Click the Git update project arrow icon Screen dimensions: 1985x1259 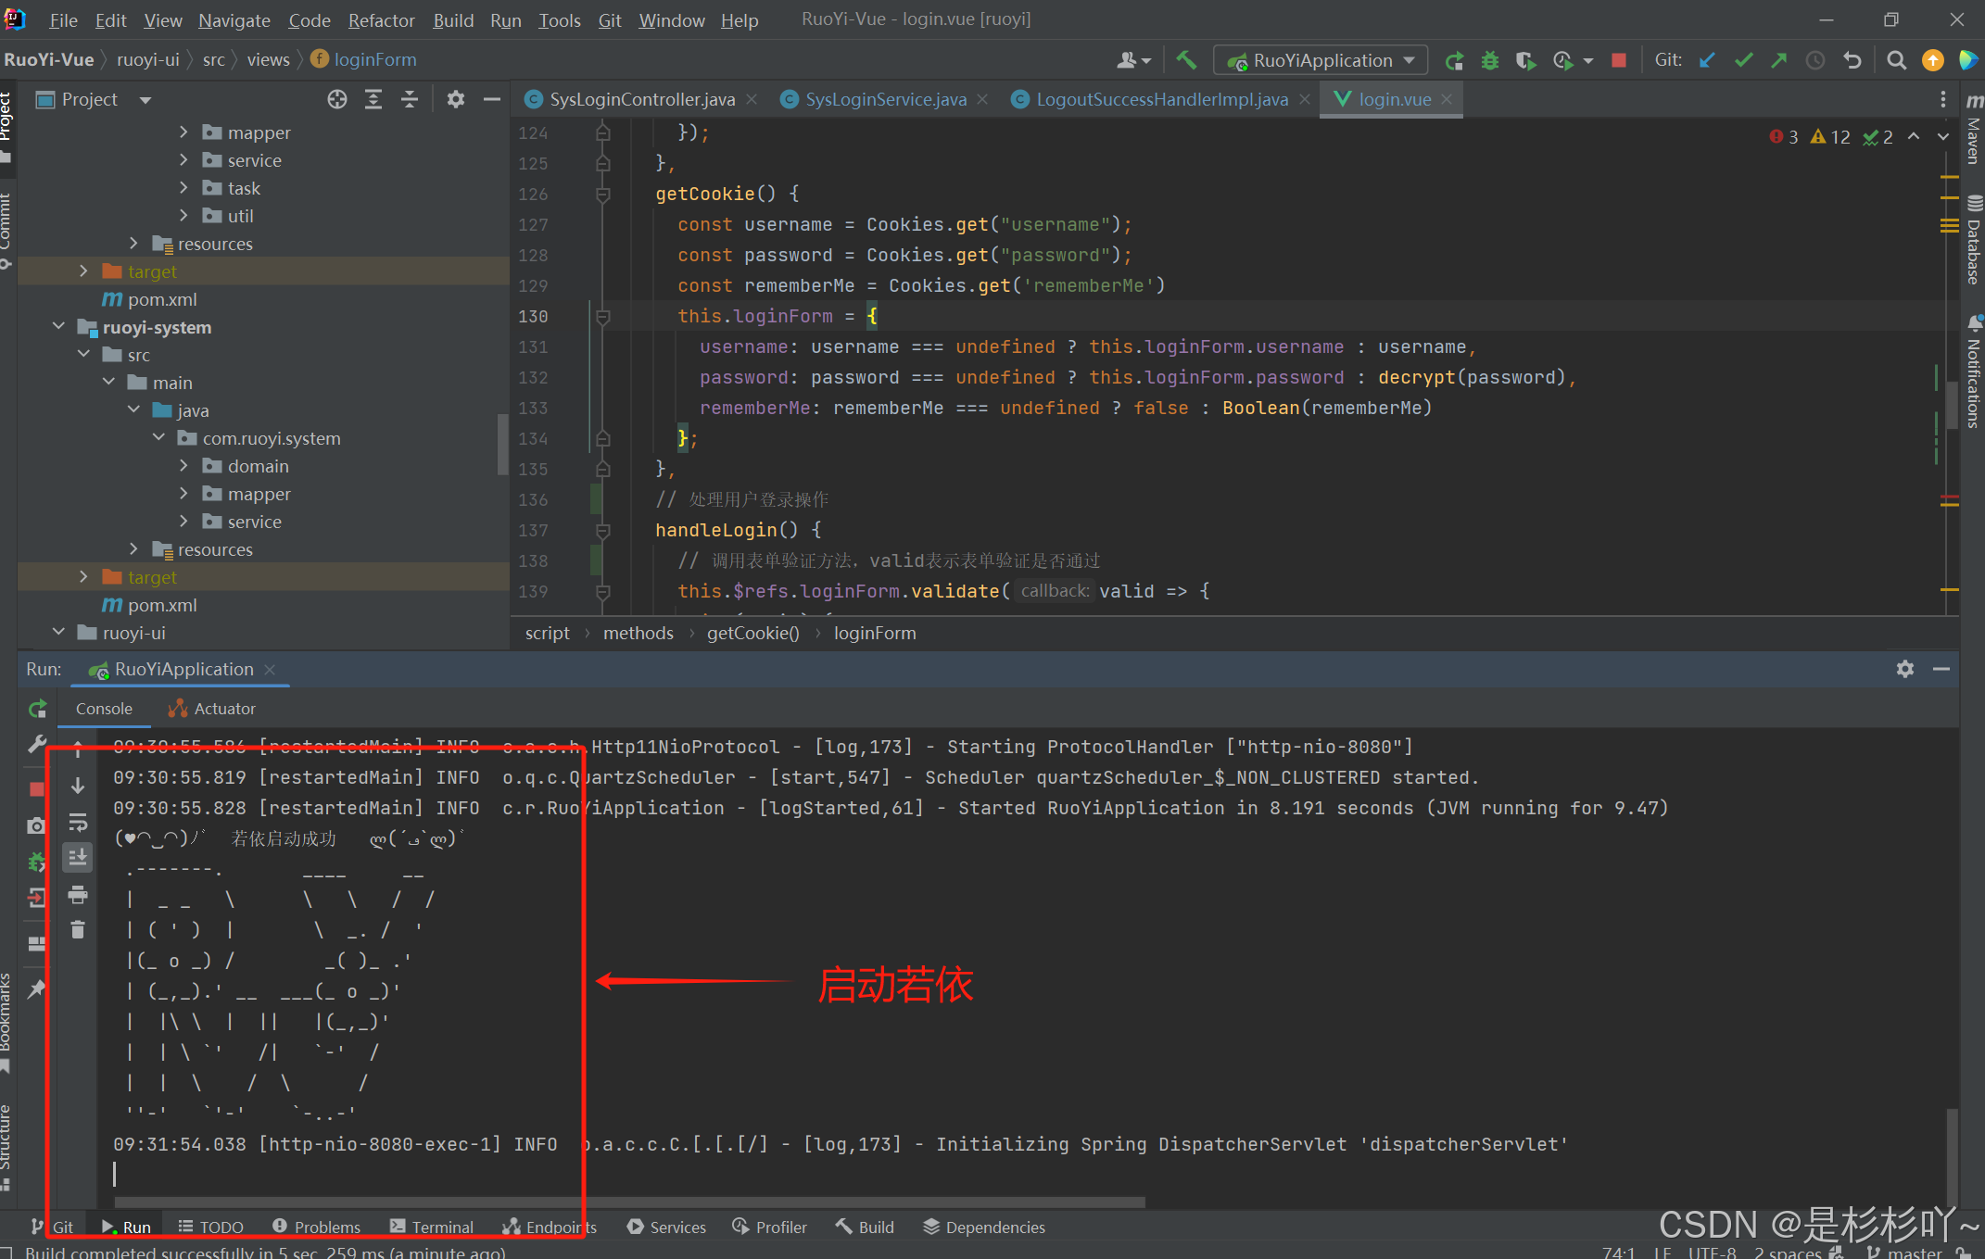tap(1706, 60)
